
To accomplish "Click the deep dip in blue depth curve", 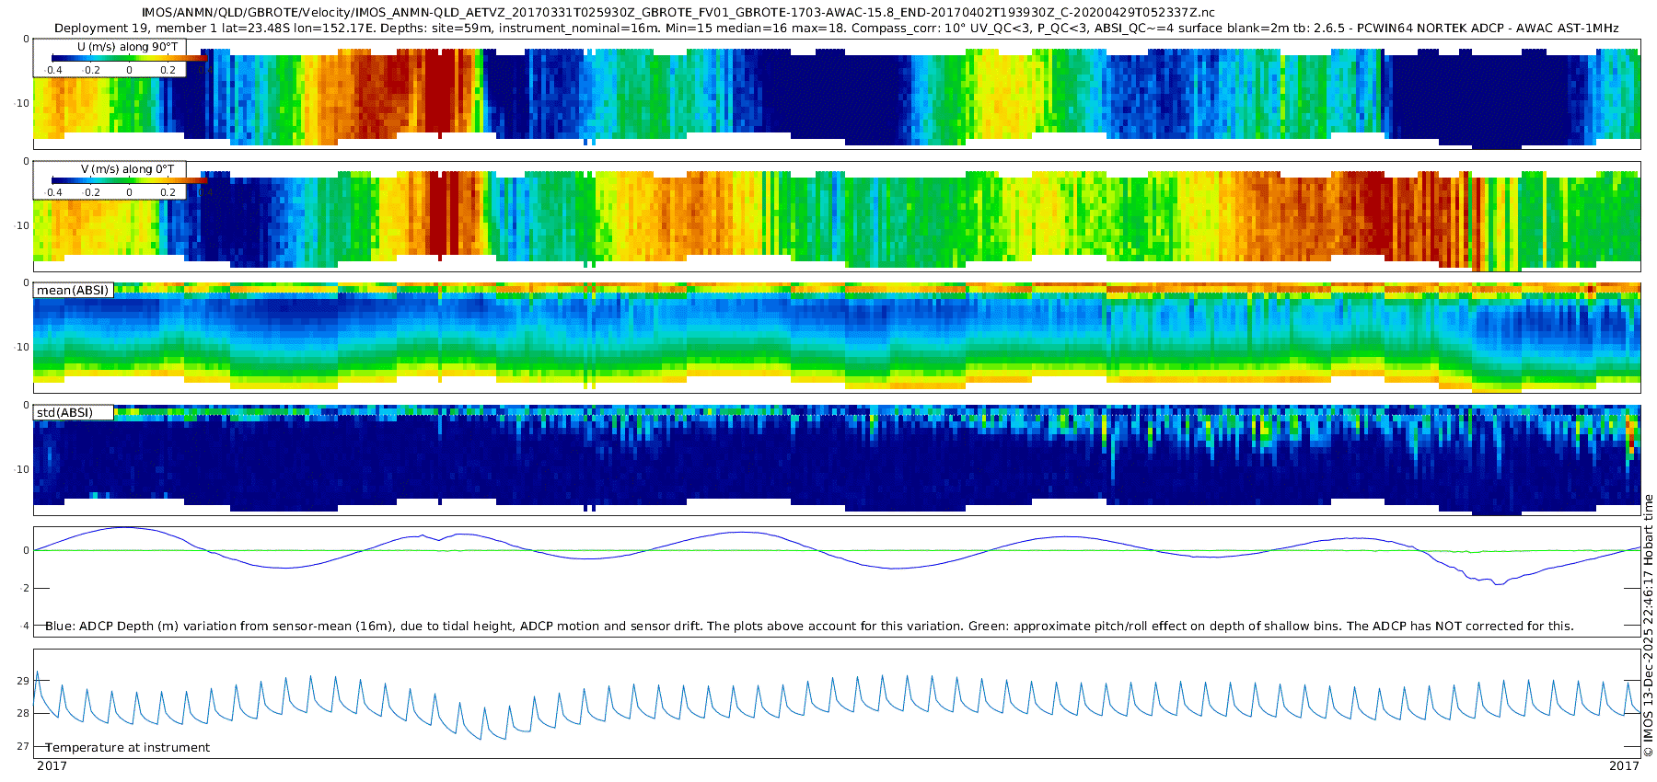I will coord(1498,583).
